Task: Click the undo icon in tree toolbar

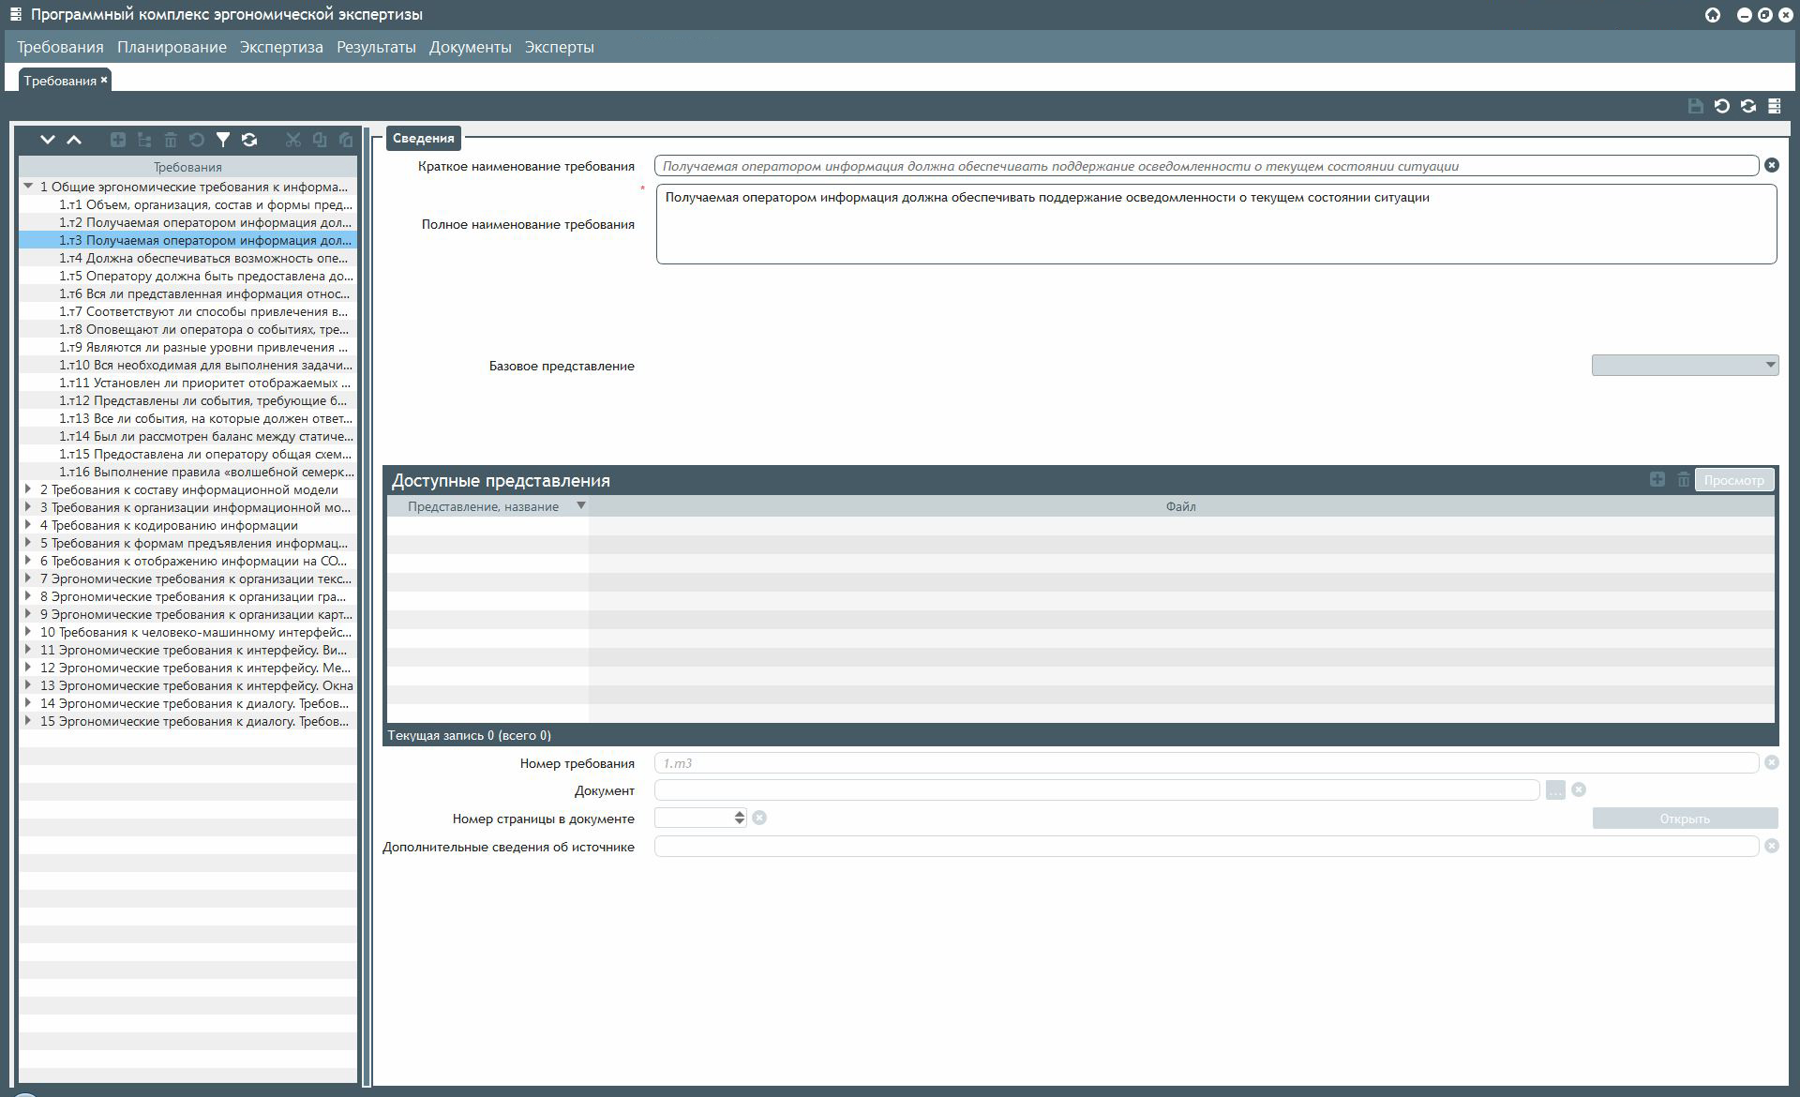Action: pyautogui.click(x=197, y=140)
